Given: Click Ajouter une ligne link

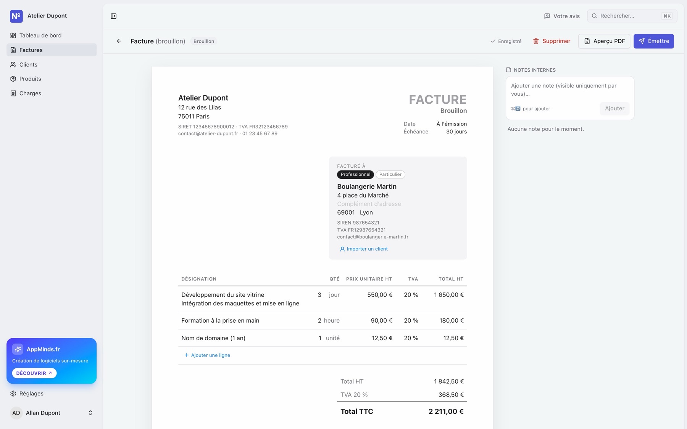Looking at the screenshot, I should point(207,355).
